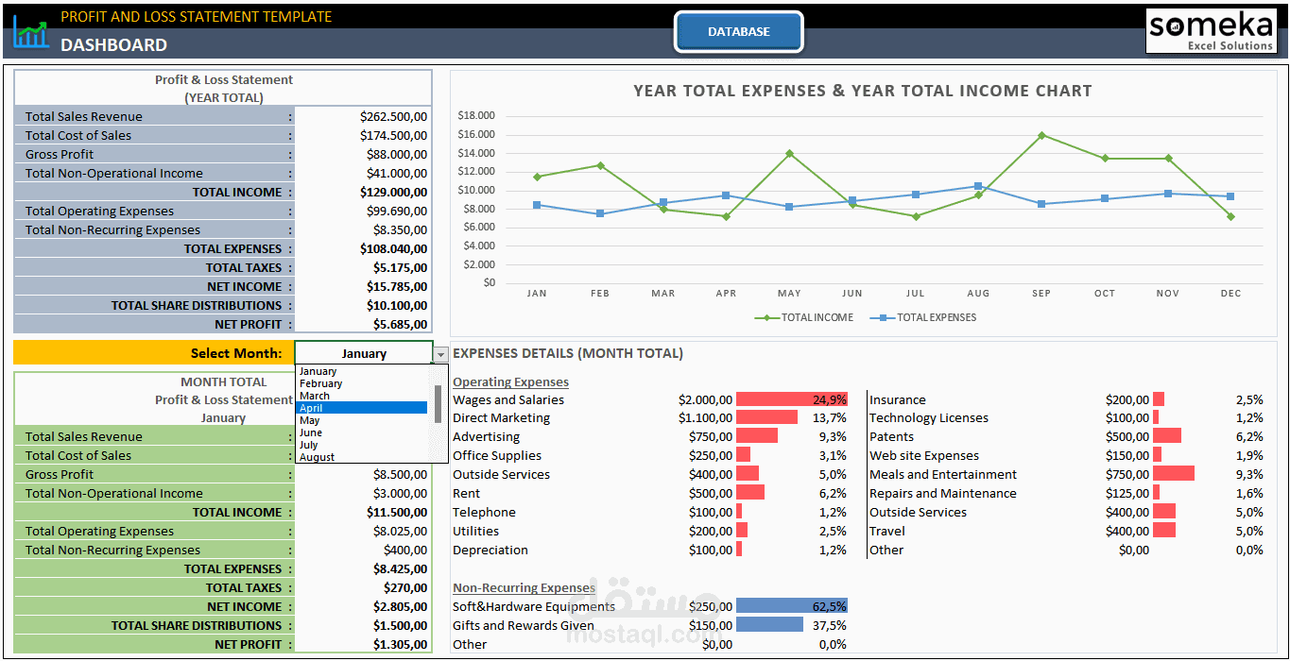The width and height of the screenshot is (1290, 661).
Task: Click the Soft&Hardware Equipments blue bar
Action: coord(791,606)
